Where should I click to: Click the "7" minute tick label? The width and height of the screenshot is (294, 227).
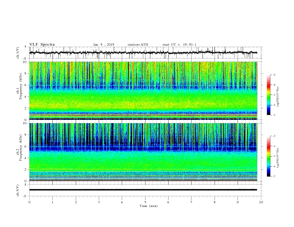192,202
